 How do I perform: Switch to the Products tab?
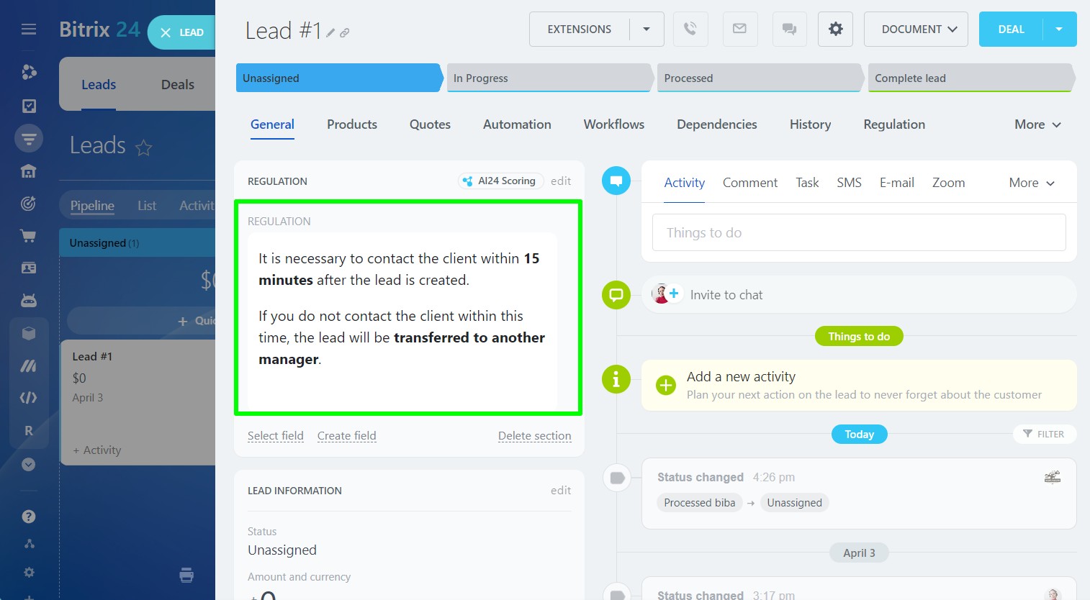point(351,124)
